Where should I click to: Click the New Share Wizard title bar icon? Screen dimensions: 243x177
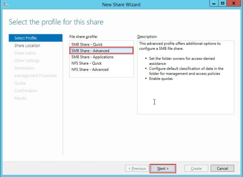[x=6, y=4]
